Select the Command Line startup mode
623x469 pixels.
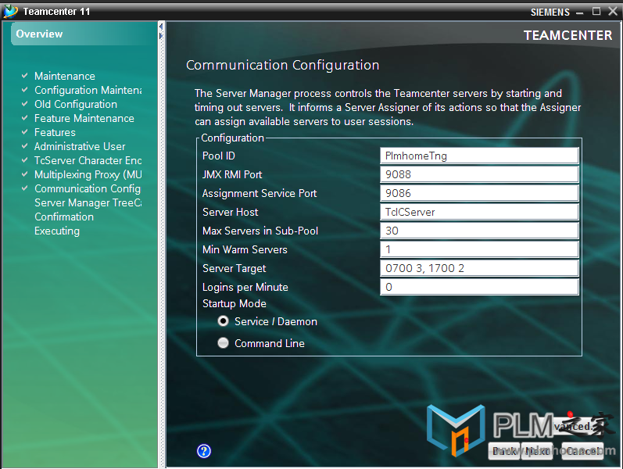(x=224, y=342)
